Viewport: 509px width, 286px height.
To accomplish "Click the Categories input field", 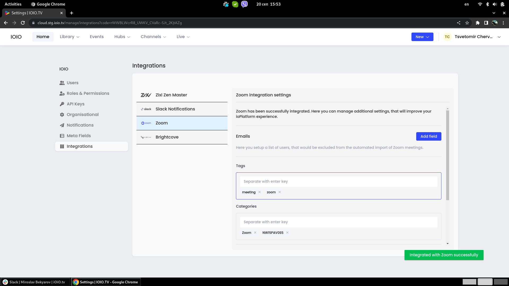I will tap(339, 222).
